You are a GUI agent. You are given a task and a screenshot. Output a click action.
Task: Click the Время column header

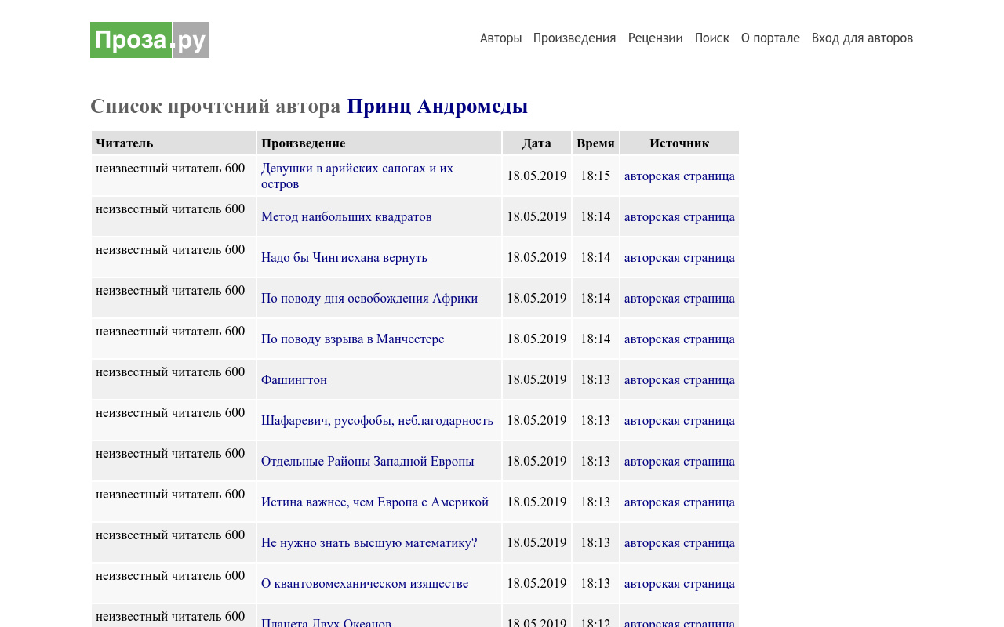click(595, 143)
